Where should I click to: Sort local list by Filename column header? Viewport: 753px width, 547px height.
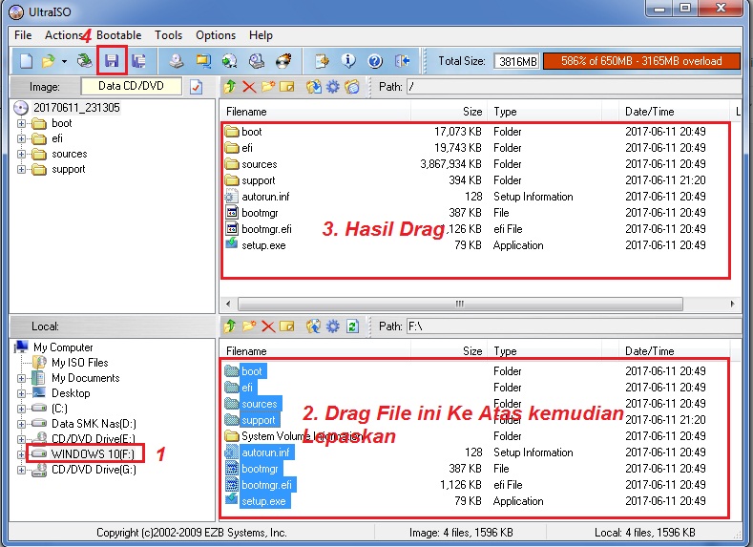pyautogui.click(x=315, y=351)
